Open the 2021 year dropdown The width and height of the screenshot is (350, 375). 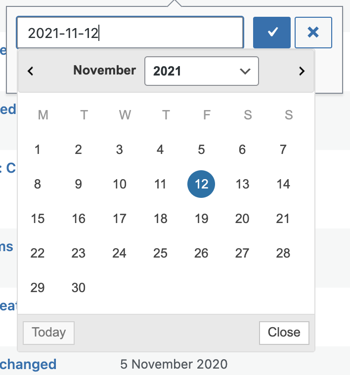tap(201, 71)
